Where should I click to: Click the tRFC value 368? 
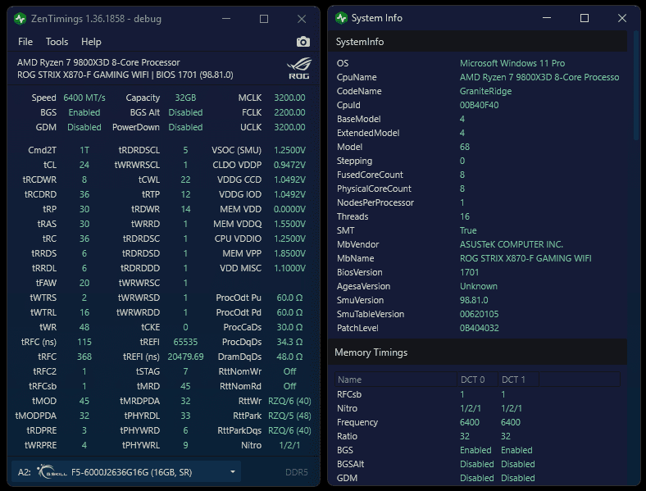click(84, 357)
